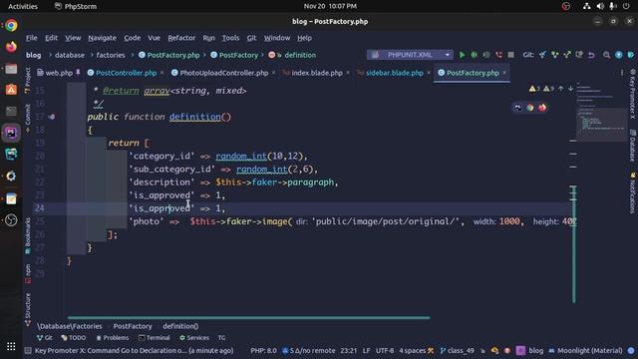Open the Terminal tool window

154,338
